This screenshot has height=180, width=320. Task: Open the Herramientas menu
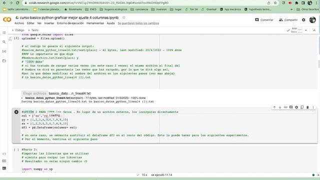point(95,23)
